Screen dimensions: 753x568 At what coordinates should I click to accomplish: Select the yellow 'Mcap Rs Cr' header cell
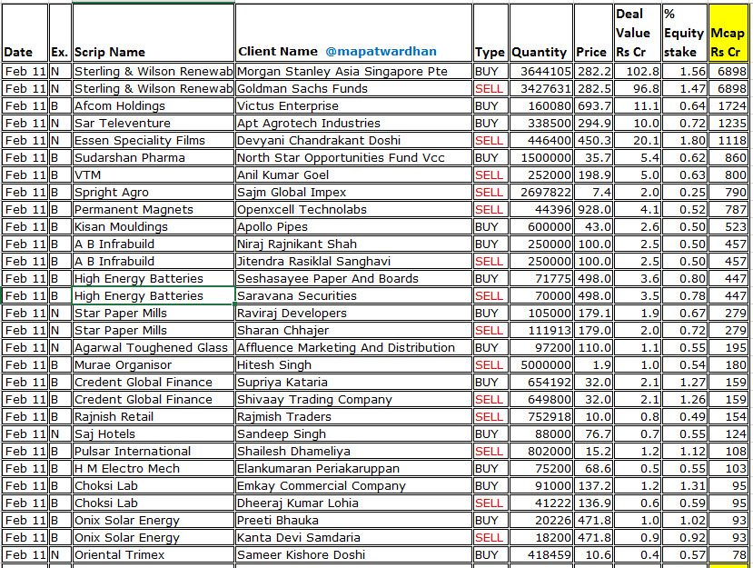click(728, 33)
